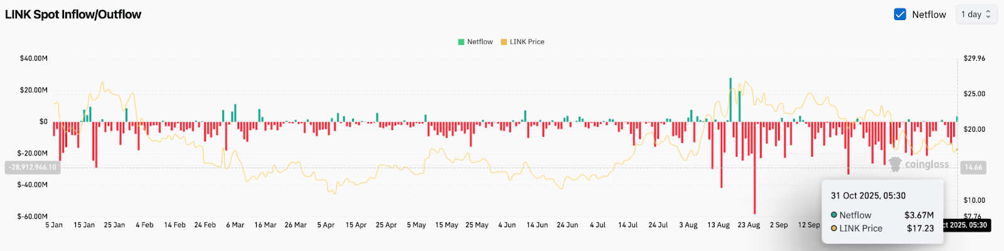Click the green Netflow circle in tooltip
This screenshot has height=251, width=1004.
(x=834, y=215)
